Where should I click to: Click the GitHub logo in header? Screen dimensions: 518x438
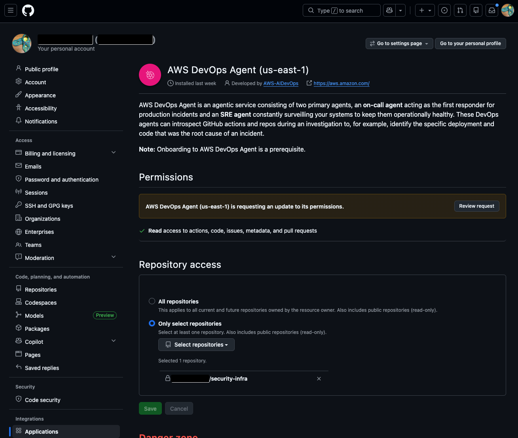(x=28, y=11)
